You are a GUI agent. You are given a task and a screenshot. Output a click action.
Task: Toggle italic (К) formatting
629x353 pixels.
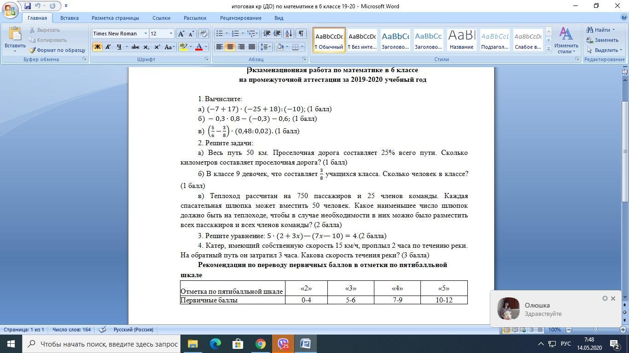pyautogui.click(x=108, y=47)
